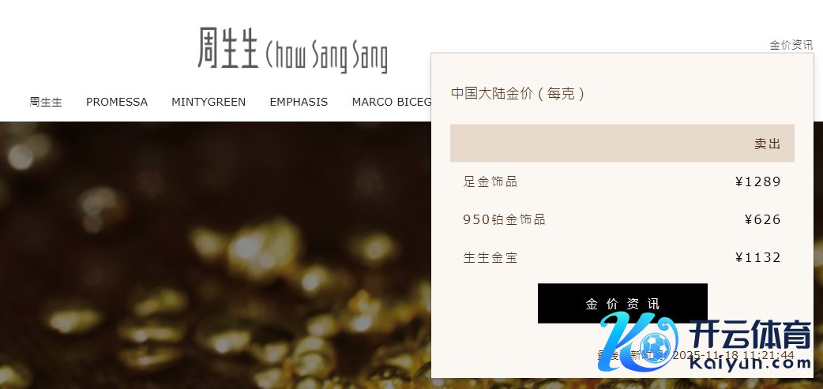
Task: Click the last updated timestamp text
Action: (x=696, y=355)
